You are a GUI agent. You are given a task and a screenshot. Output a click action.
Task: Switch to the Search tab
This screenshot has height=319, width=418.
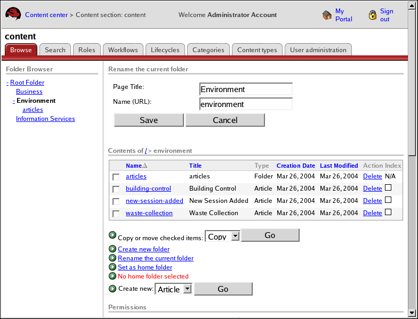click(x=55, y=50)
